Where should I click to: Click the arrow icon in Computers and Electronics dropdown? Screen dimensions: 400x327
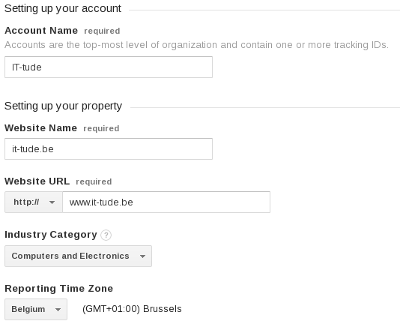(x=142, y=256)
